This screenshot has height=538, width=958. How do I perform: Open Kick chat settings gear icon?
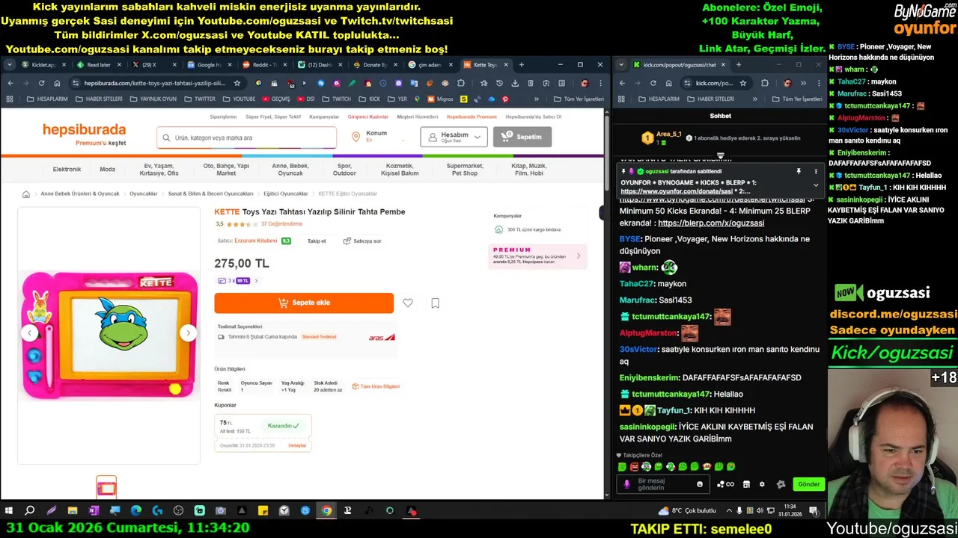[x=762, y=484]
